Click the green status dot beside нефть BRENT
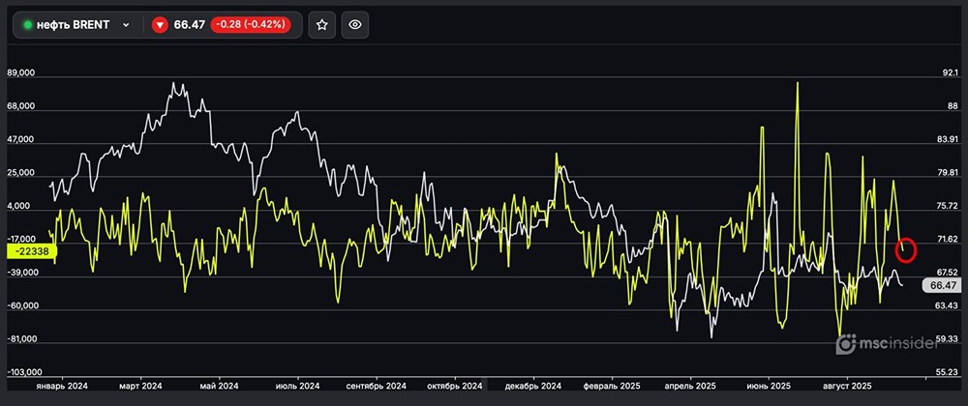The width and height of the screenshot is (968, 406). pos(28,25)
